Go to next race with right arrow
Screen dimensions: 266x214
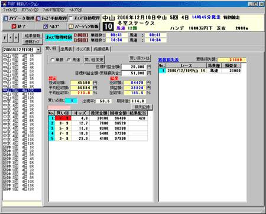(16, 38)
